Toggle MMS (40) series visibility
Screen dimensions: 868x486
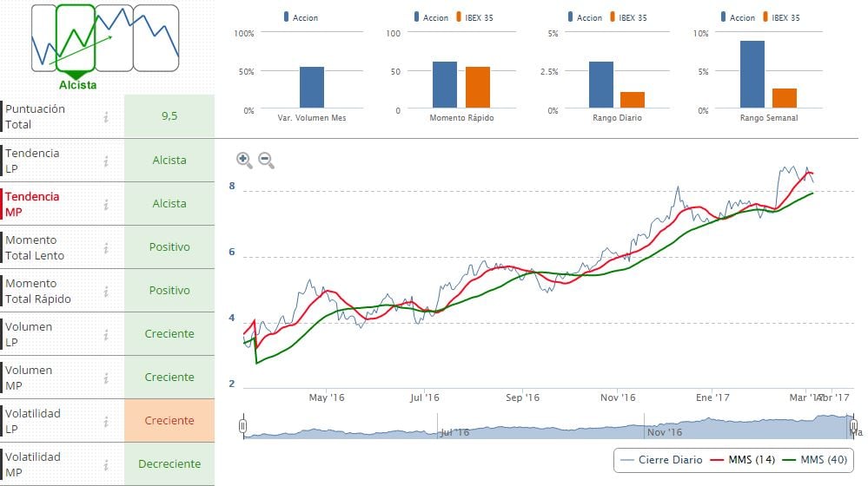pyautogui.click(x=812, y=459)
